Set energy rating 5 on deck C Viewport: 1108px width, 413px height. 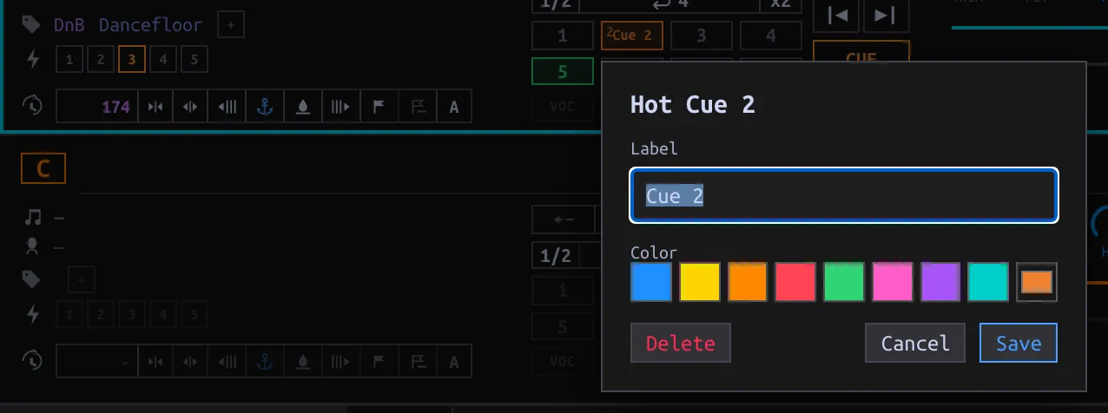pyautogui.click(x=195, y=313)
